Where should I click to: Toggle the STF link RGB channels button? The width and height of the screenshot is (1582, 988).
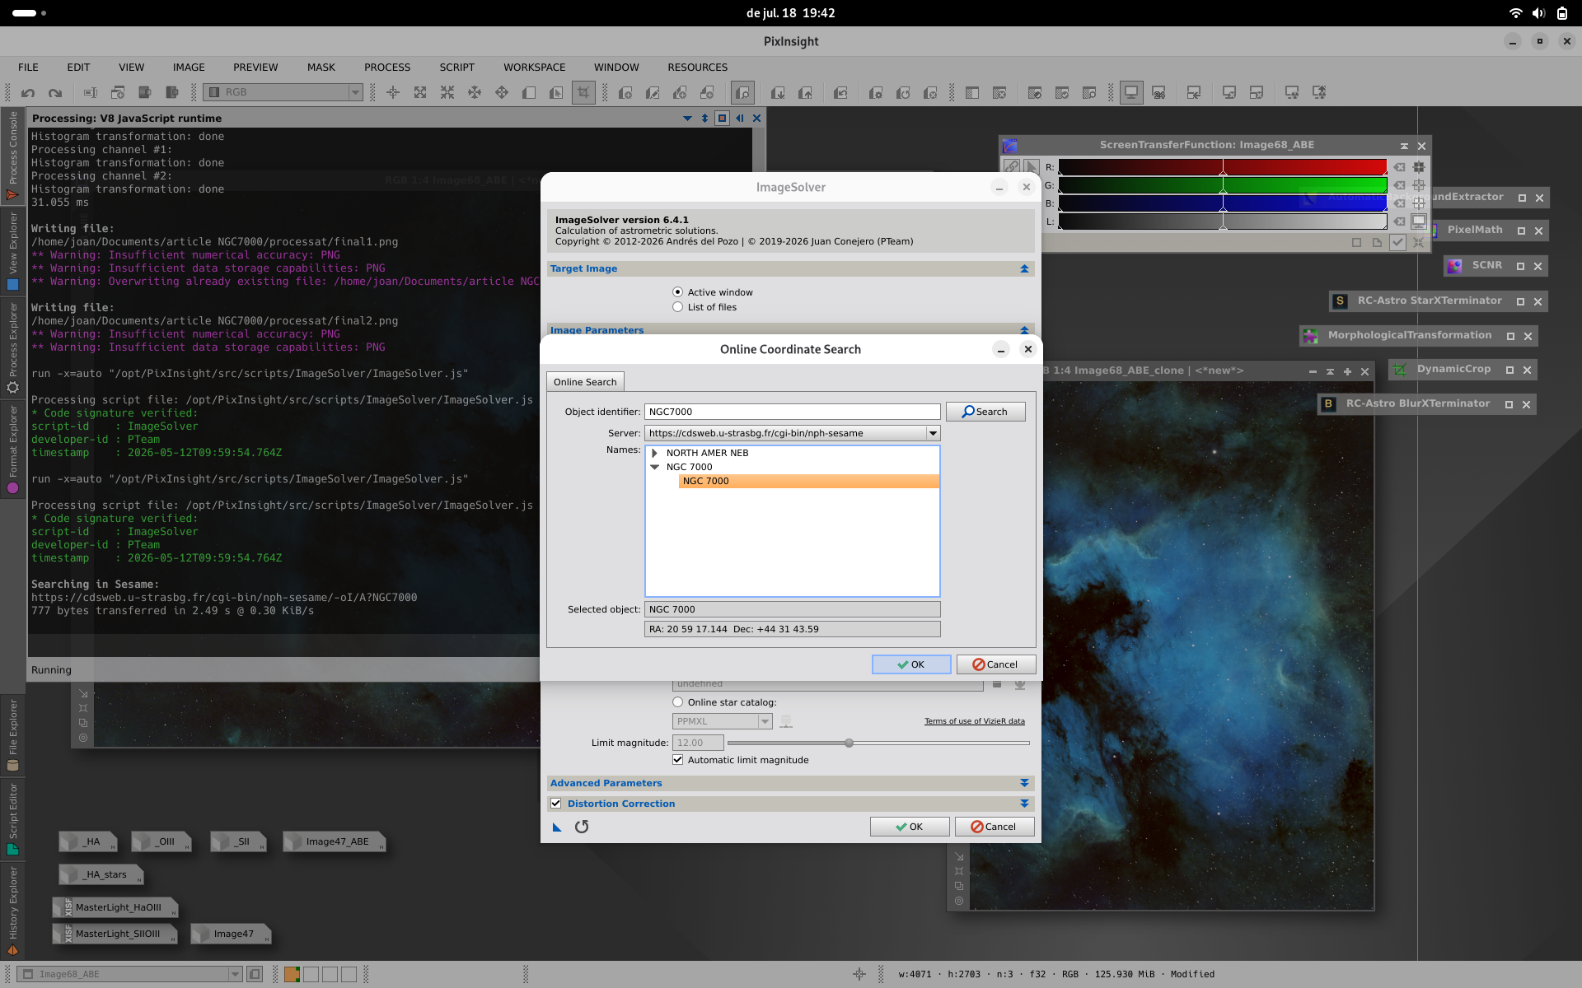coord(1011,166)
